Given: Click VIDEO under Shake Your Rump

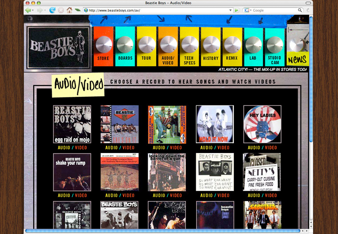Looking at the screenshot, I should click(x=81, y=195).
